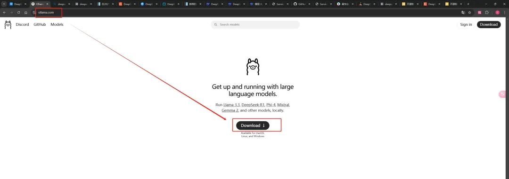This screenshot has height=179, width=509.
Task: Open the Mistral link
Action: click(x=283, y=105)
